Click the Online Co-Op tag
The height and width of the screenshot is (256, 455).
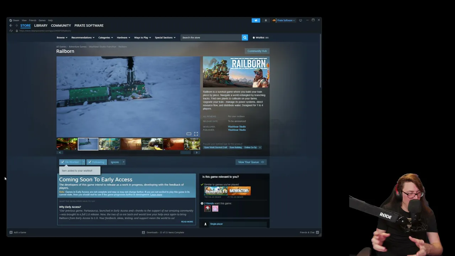coord(250,148)
